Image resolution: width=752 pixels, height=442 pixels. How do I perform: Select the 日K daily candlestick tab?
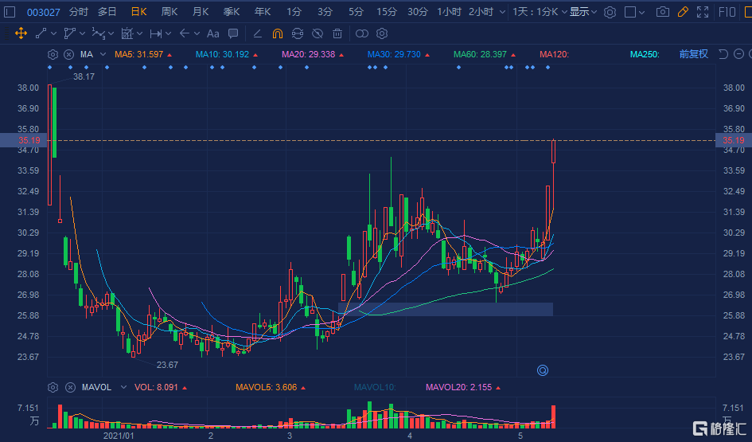pyautogui.click(x=138, y=12)
